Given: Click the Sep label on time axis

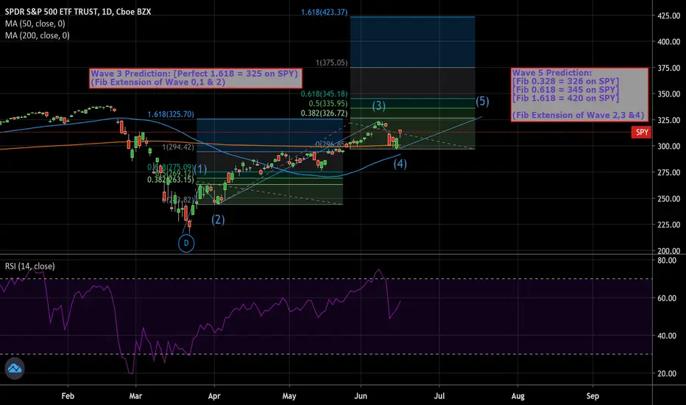Looking at the screenshot, I should pyautogui.click(x=593, y=396).
